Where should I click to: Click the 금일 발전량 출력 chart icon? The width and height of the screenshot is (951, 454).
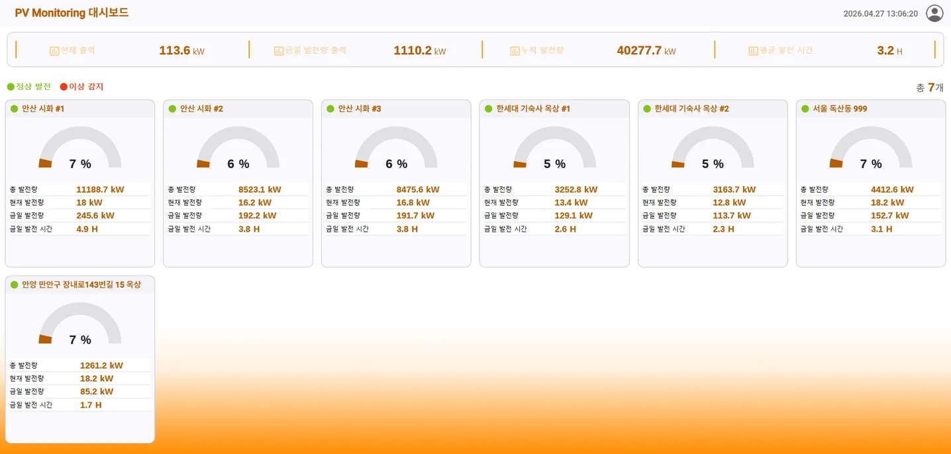click(x=279, y=50)
